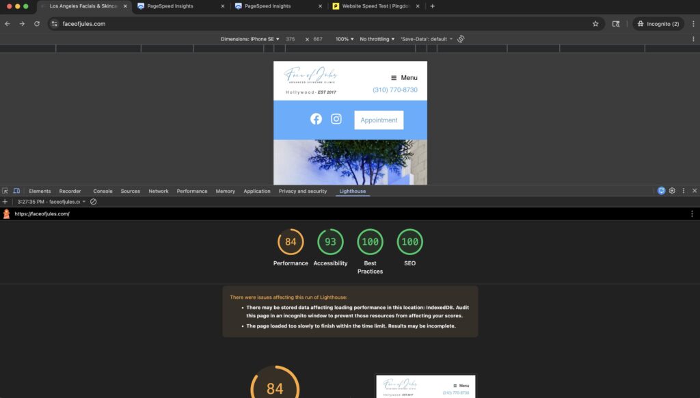Open the Dimensions: iPhone SE dropdown
This screenshot has width=700, height=398.
tap(250, 39)
